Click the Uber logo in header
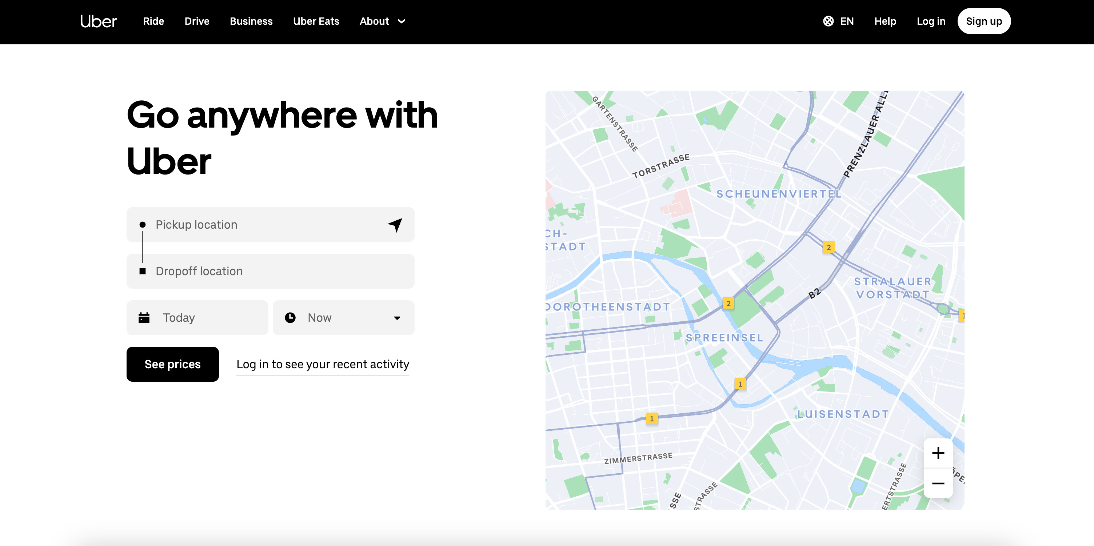Screen dimensions: 1094x546 tap(98, 21)
